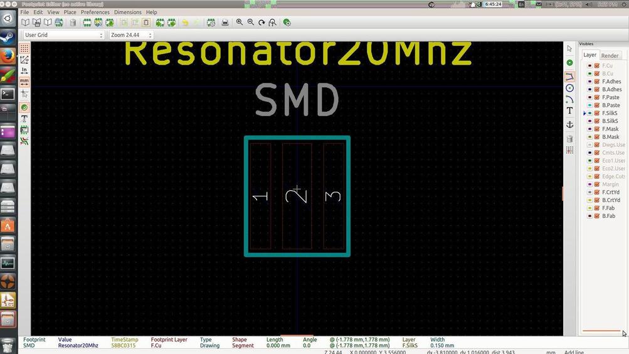Open the Zoom 24.44 dropdown
Viewport: 629px width, 354px height.
pos(131,35)
